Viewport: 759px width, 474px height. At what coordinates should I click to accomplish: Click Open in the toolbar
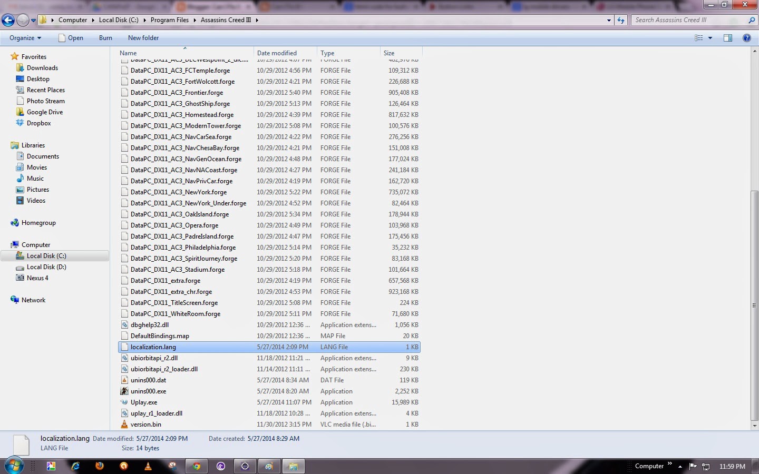(x=71, y=38)
